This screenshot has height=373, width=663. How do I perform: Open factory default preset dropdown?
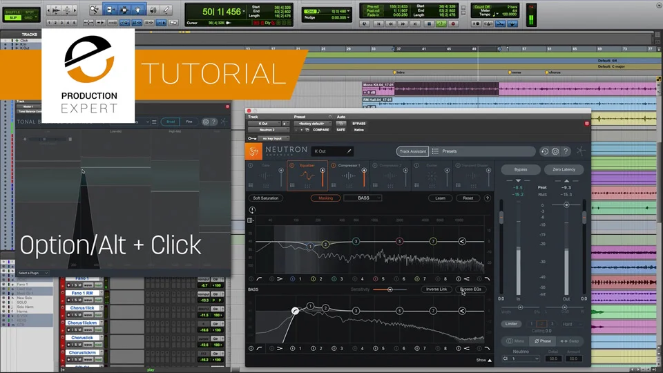coord(312,124)
